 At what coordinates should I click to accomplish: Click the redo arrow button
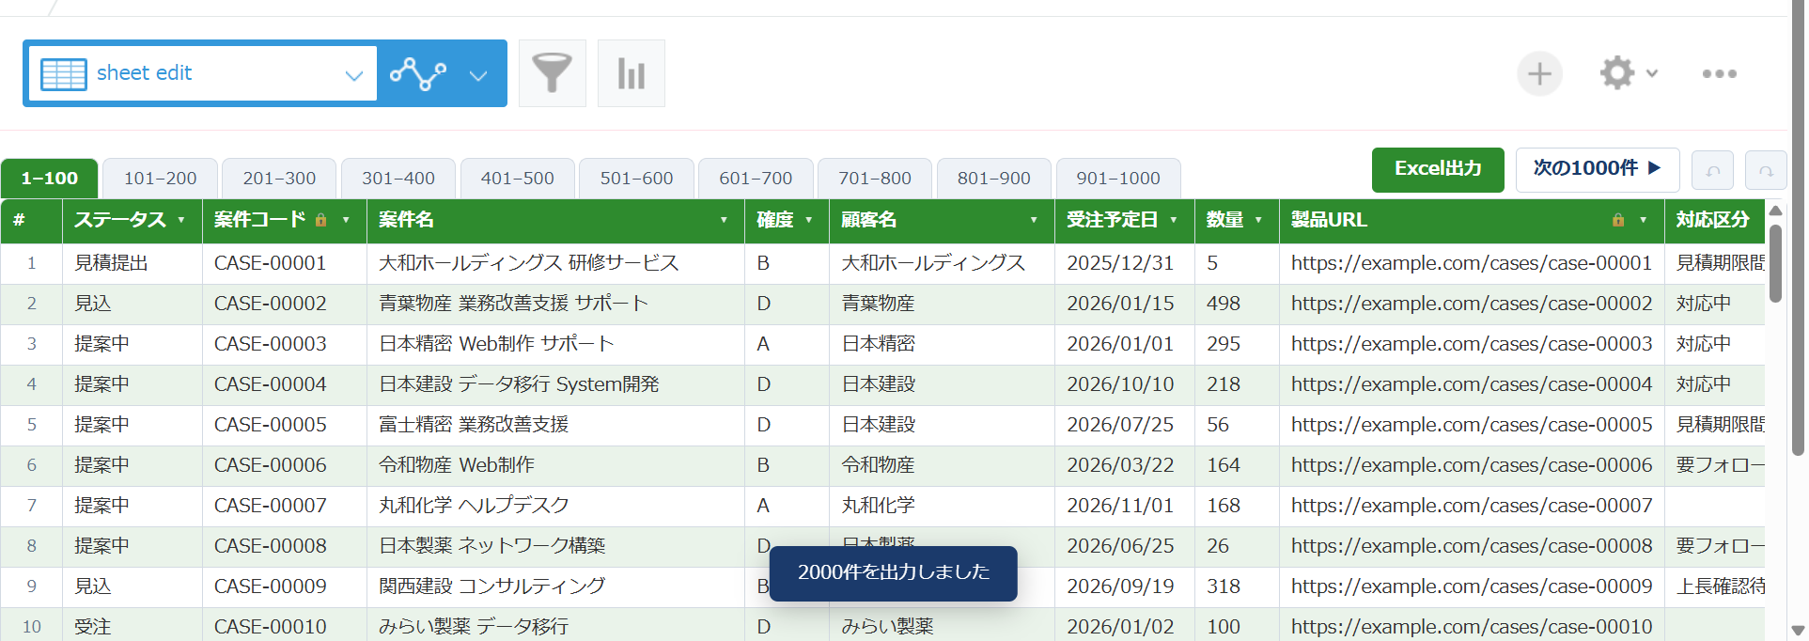pyautogui.click(x=1766, y=171)
